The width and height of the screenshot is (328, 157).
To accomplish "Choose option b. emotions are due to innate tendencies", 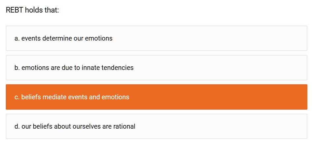I will [157, 68].
